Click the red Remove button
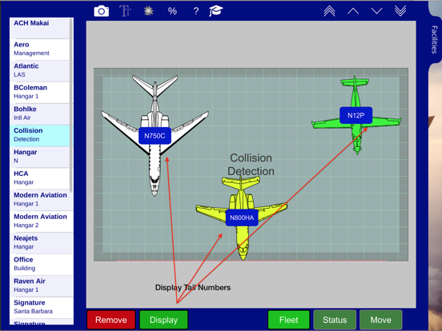The image size is (442, 331). click(x=111, y=320)
